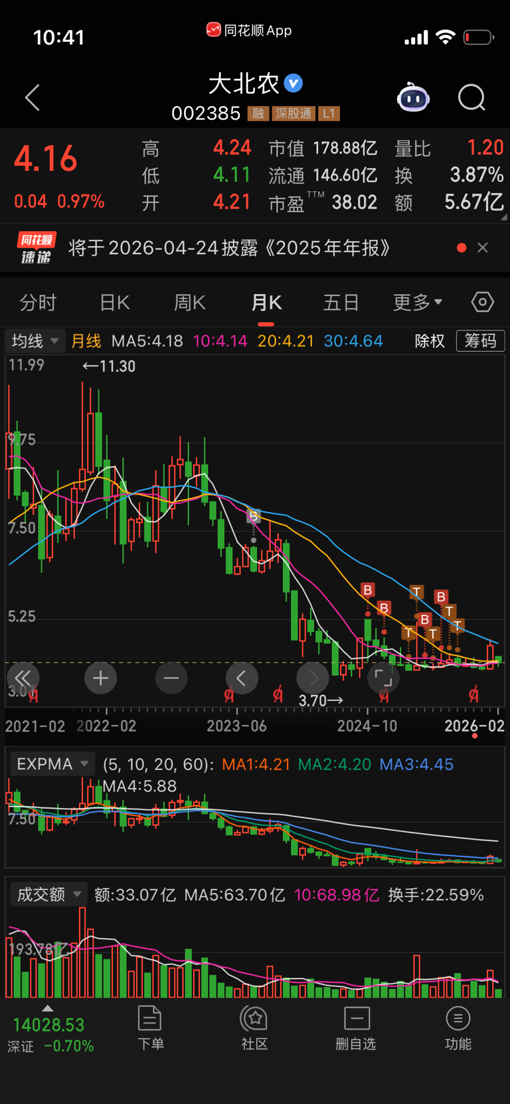Tap the 11.30 high price annotation
Viewport: 510px width, 1104px height.
tap(109, 366)
